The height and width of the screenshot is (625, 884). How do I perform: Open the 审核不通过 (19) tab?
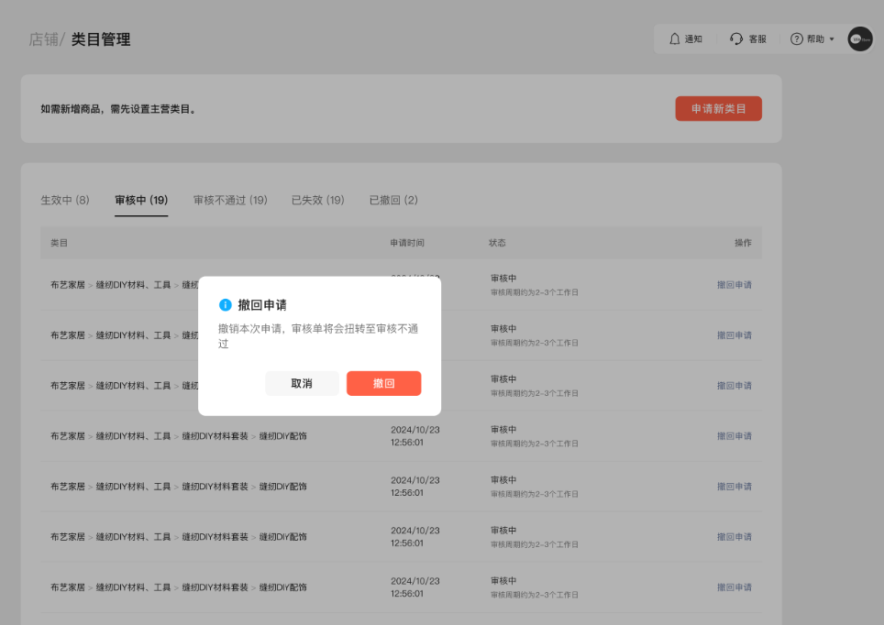pyautogui.click(x=230, y=200)
